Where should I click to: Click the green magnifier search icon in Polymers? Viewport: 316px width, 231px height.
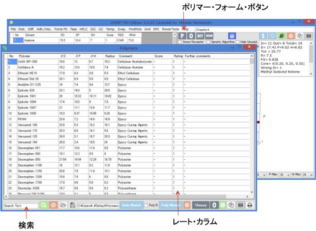tap(44, 205)
